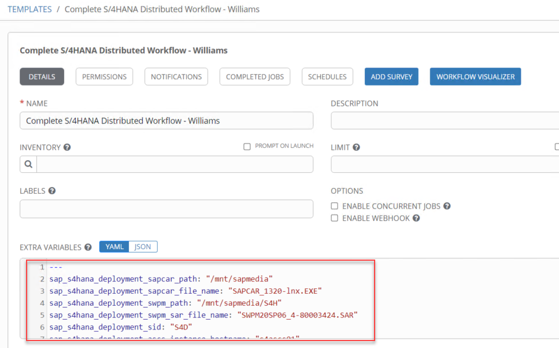This screenshot has width=559, height=348.
Task: Click the swpm_path value "/mnt/sapmedia/S4H"
Action: click(239, 303)
